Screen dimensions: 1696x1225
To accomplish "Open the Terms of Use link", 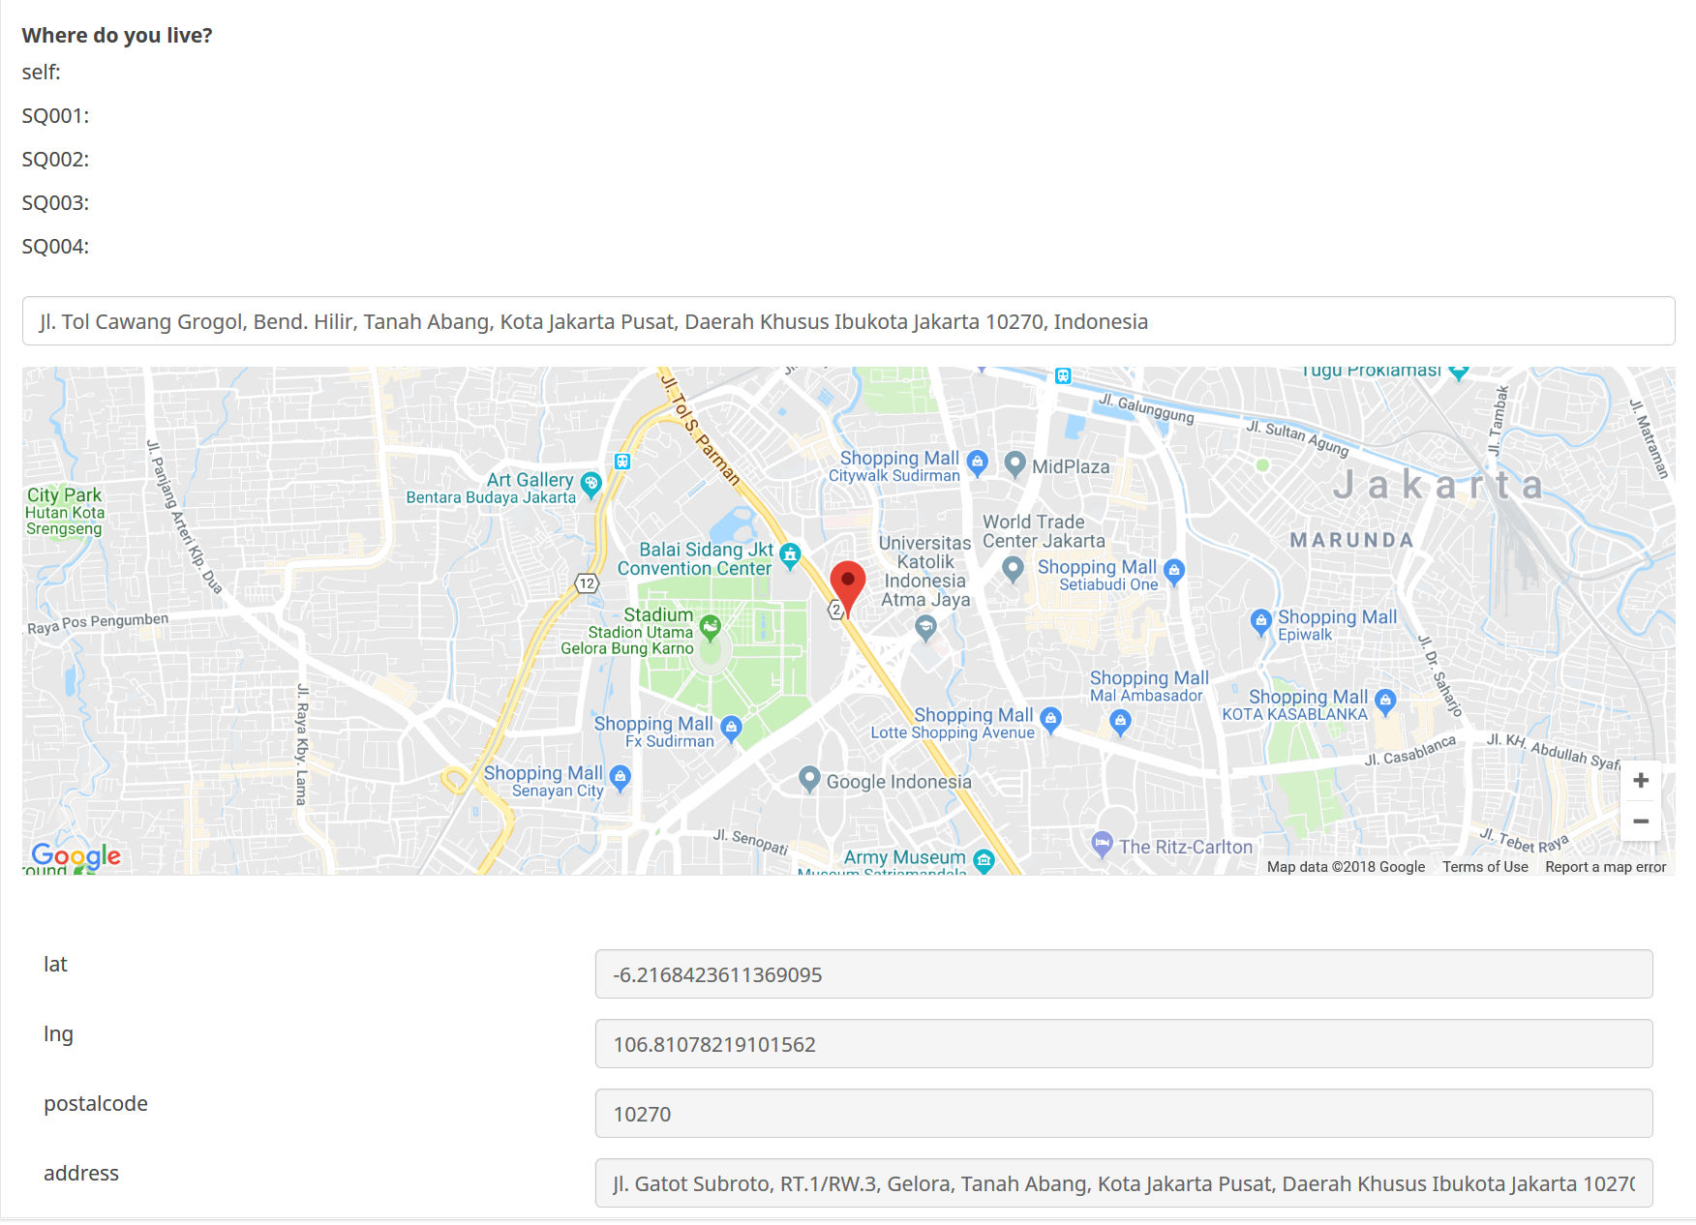I will tap(1485, 867).
